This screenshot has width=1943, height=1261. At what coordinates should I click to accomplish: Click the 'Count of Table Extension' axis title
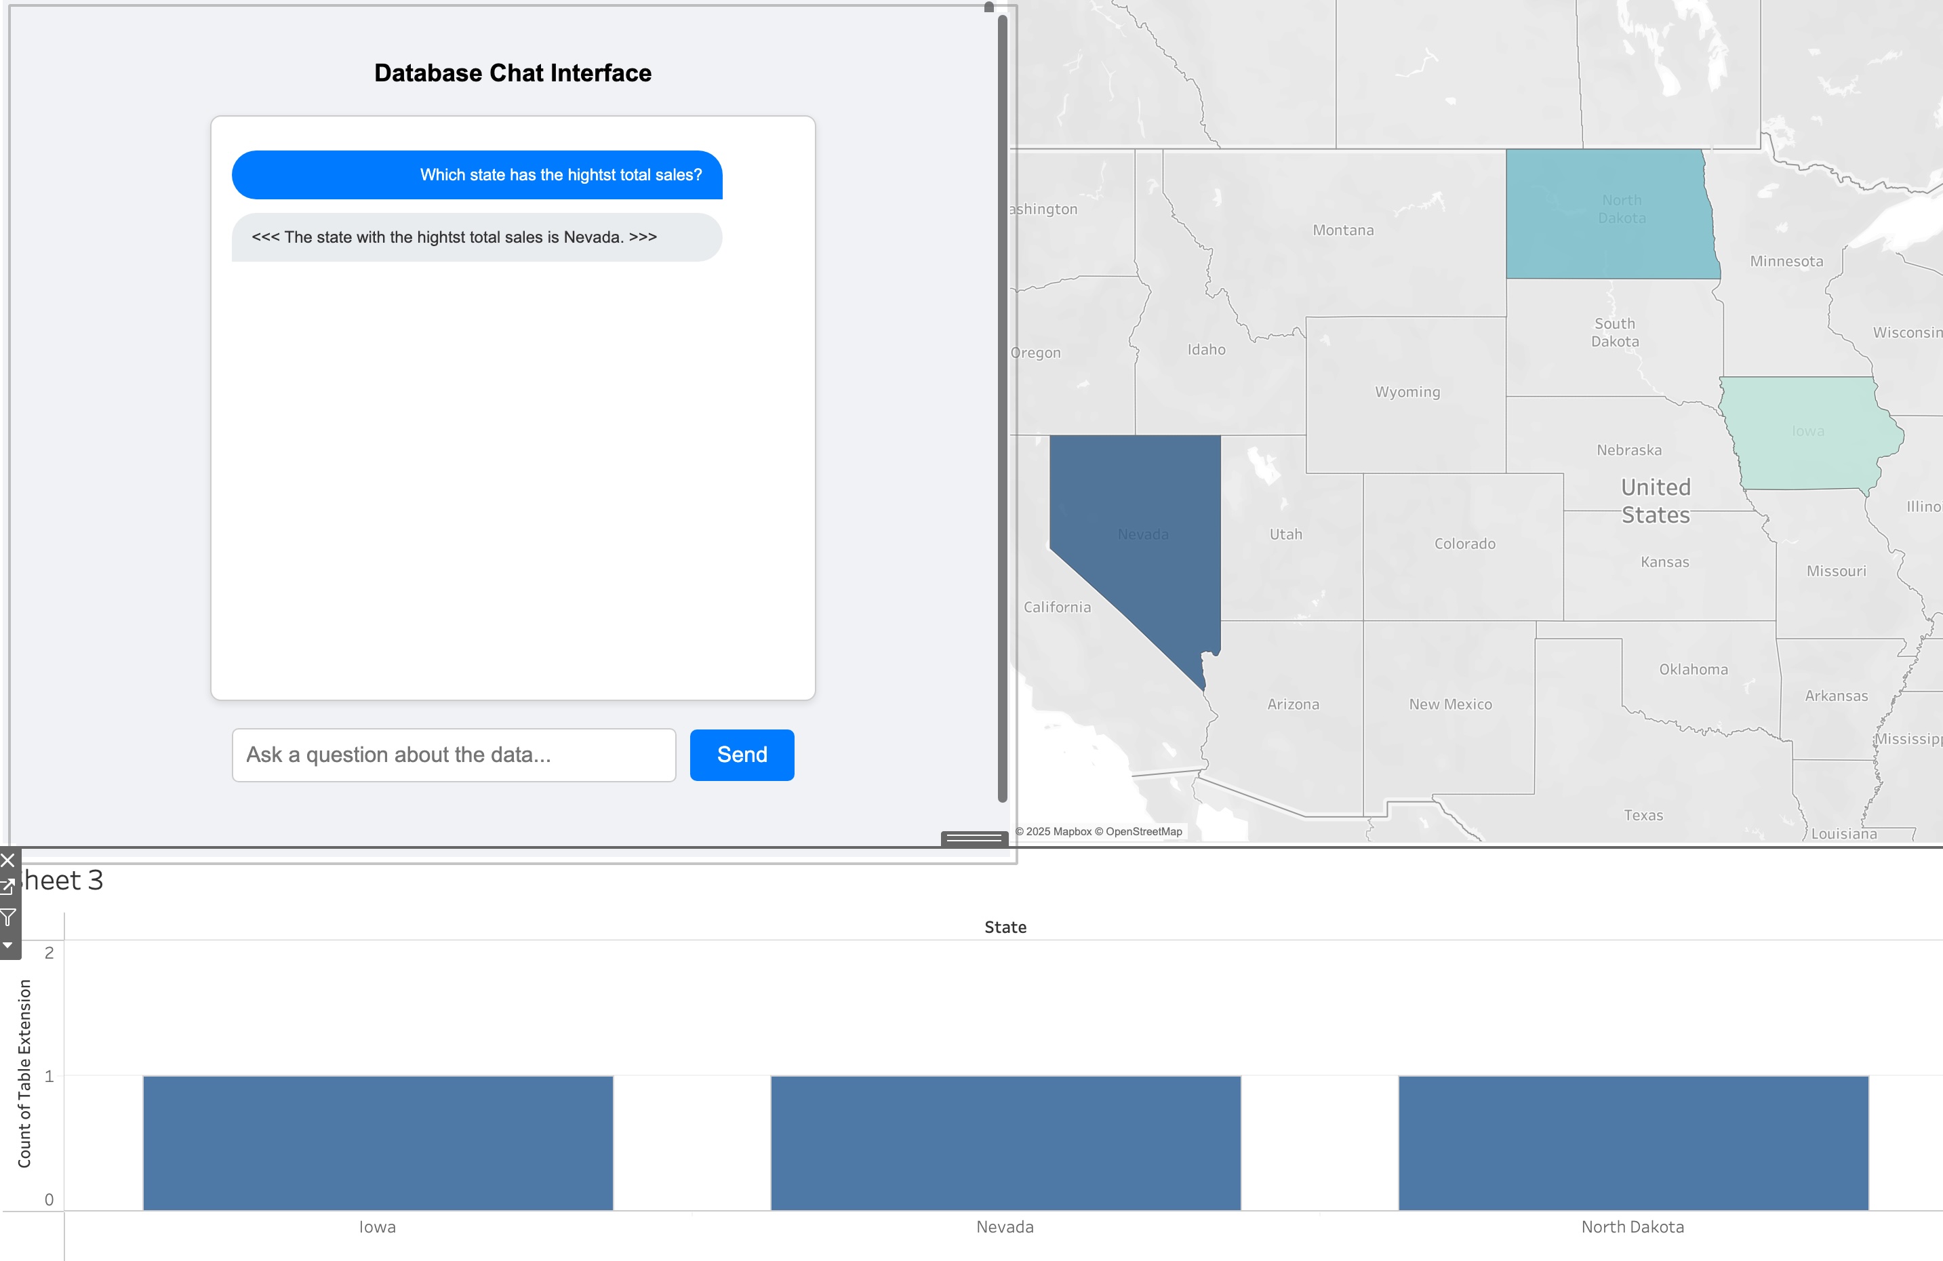(24, 1073)
